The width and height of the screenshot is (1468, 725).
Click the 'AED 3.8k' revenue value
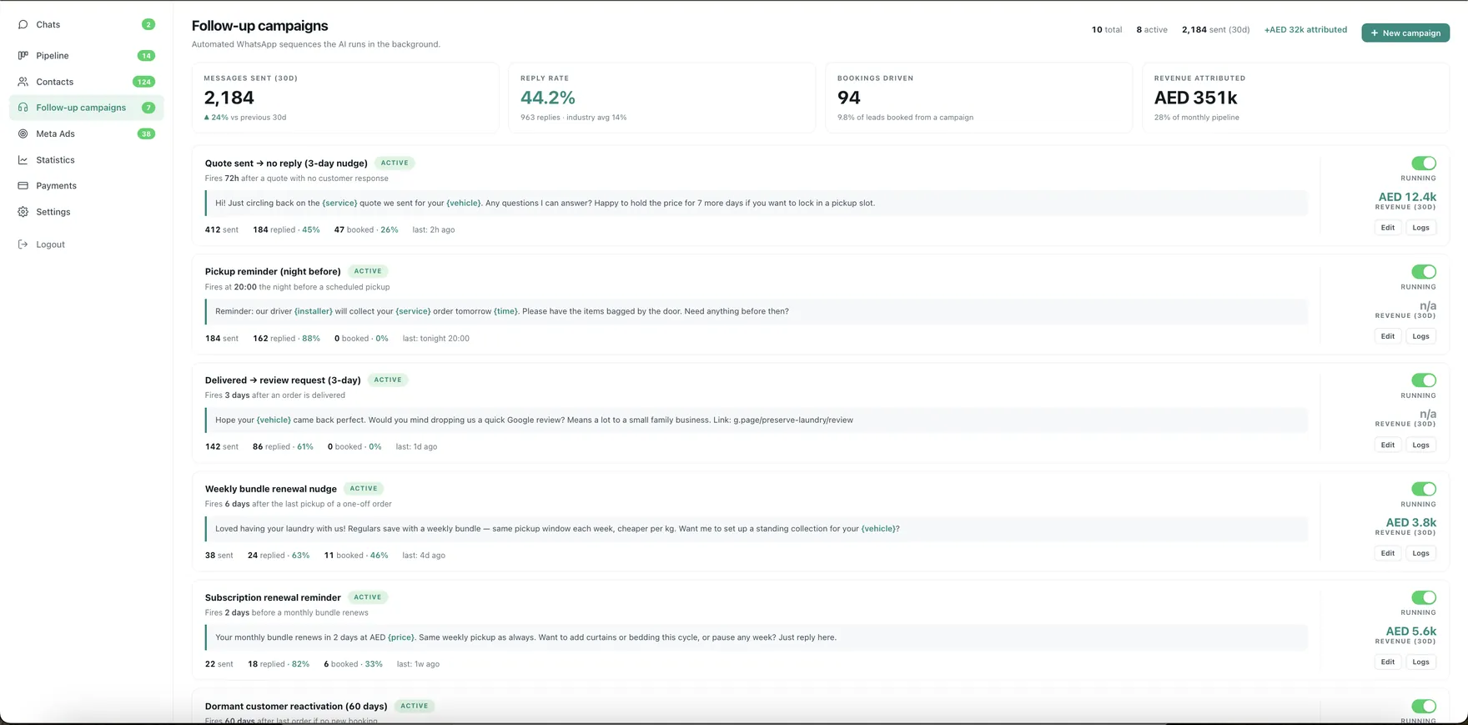pos(1410,522)
